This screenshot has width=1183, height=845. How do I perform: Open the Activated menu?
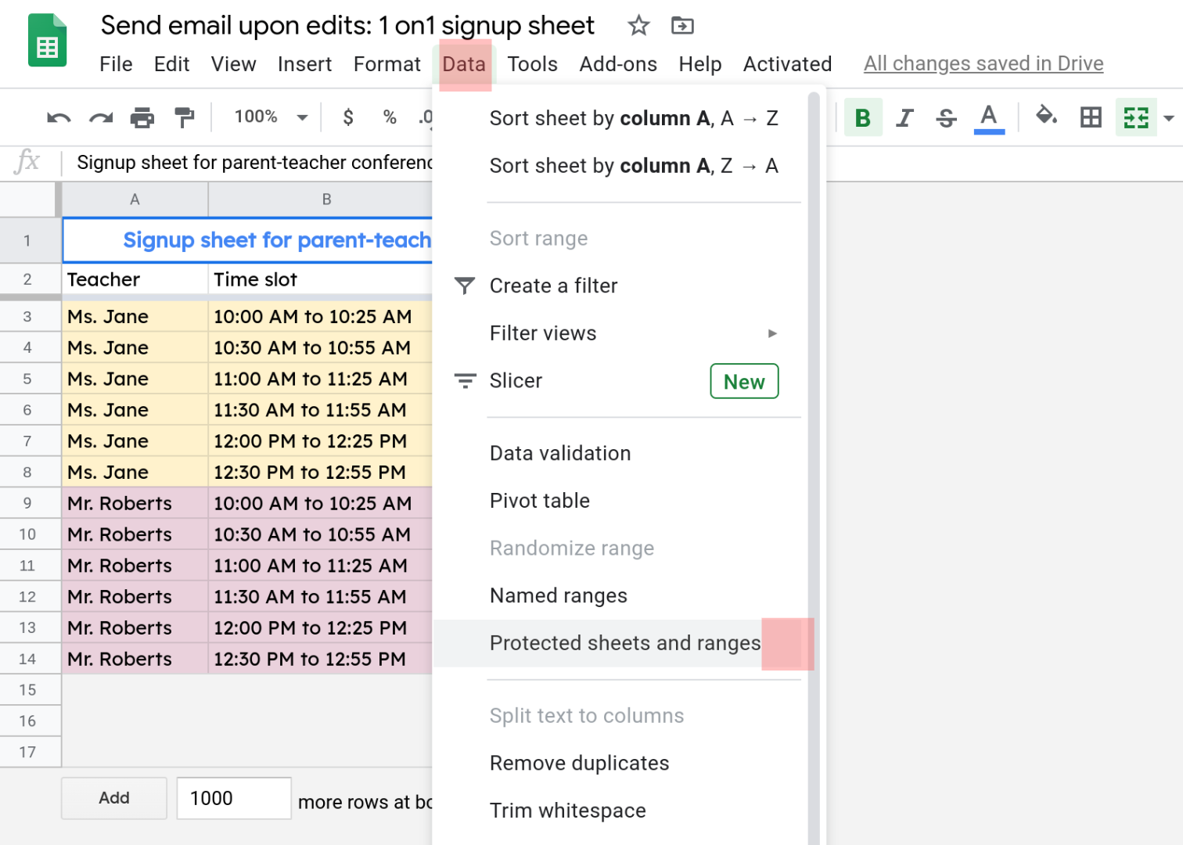(787, 64)
